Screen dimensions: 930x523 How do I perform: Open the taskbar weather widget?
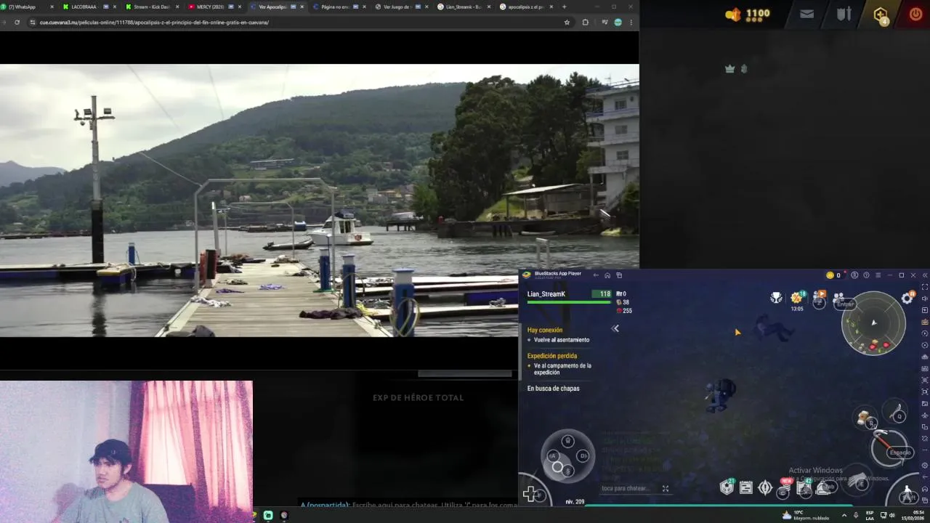click(x=805, y=515)
